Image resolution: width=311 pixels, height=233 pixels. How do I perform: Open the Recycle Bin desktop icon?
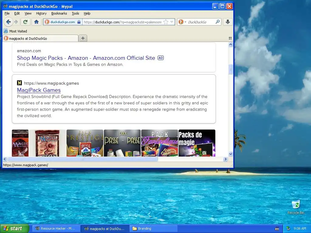296,207
